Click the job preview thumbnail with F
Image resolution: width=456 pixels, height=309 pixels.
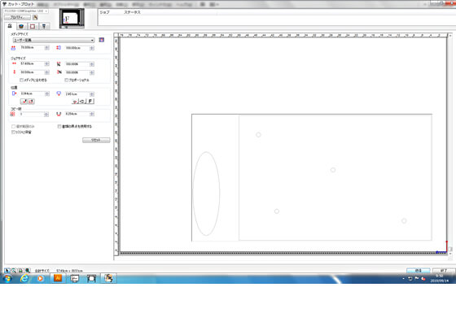[72, 18]
